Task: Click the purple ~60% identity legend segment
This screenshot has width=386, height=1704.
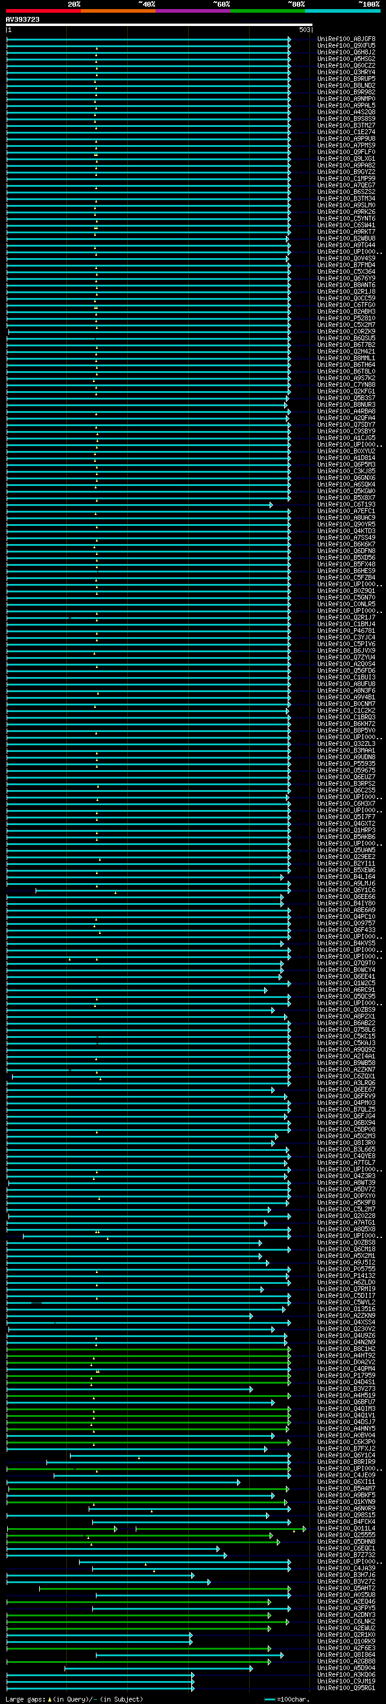Action: pos(194,11)
